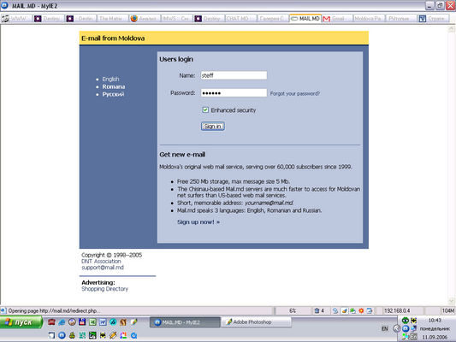This screenshot has height=342, width=456.
Task: Click the Show Desktop quick launch icon
Action: pos(51,336)
